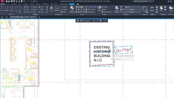Switch to the Insert ribbon tab
Image resolution: width=174 pixels, height=98 pixels.
point(8,4)
